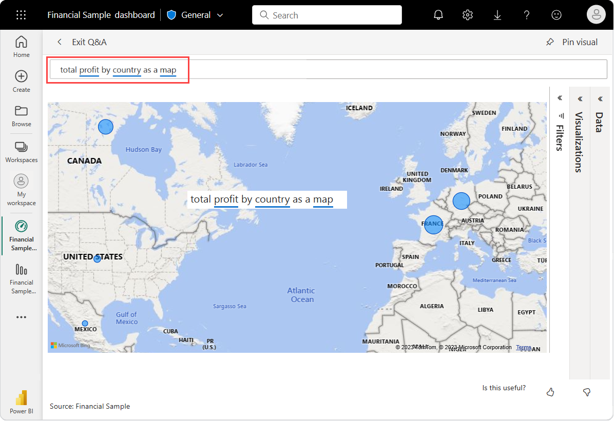The height and width of the screenshot is (421, 614).
Task: Open the Terms link on the map
Action: [x=523, y=347]
